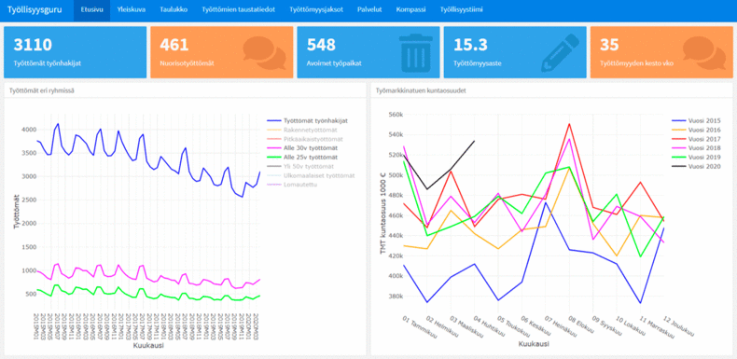Image resolution: width=737 pixels, height=359 pixels.
Task: Click the Etusivu active tab
Action: click(91, 9)
